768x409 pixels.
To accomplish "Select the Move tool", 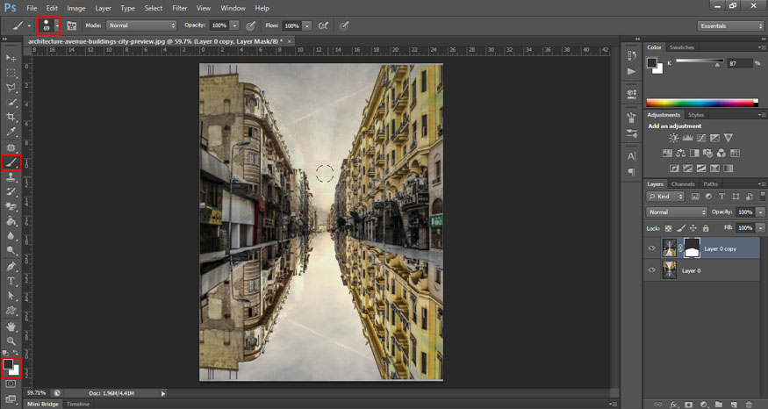I will point(11,58).
